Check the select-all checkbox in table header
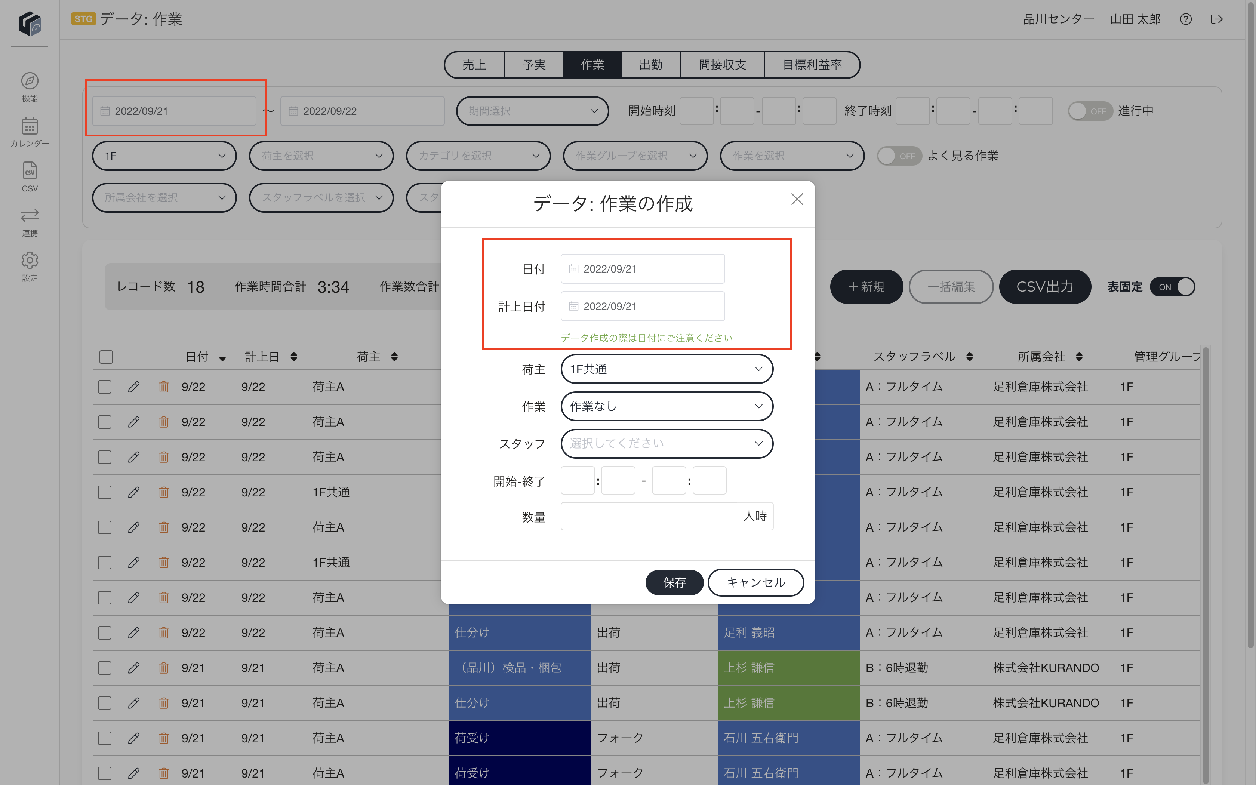 point(106,357)
